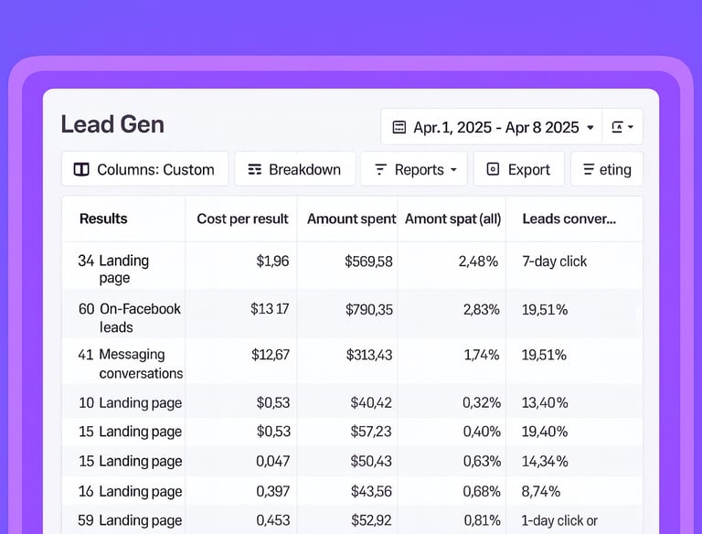
Task: Click the Export icon
Action: [x=494, y=169]
